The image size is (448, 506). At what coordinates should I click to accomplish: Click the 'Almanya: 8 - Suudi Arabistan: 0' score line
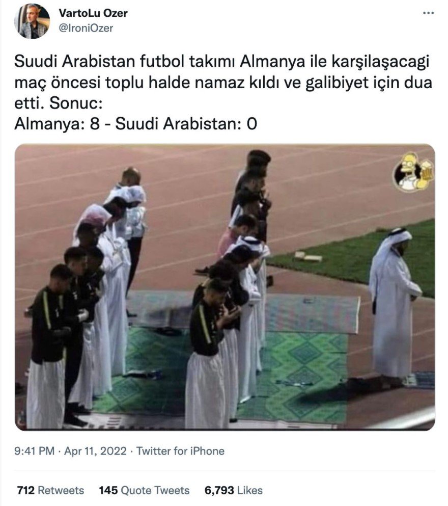136,124
